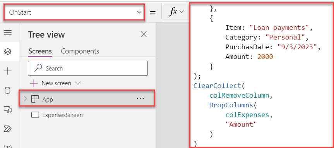Click the ExpensesScreen screen icon
The height and width of the screenshot is (148, 334).
coord(35,115)
